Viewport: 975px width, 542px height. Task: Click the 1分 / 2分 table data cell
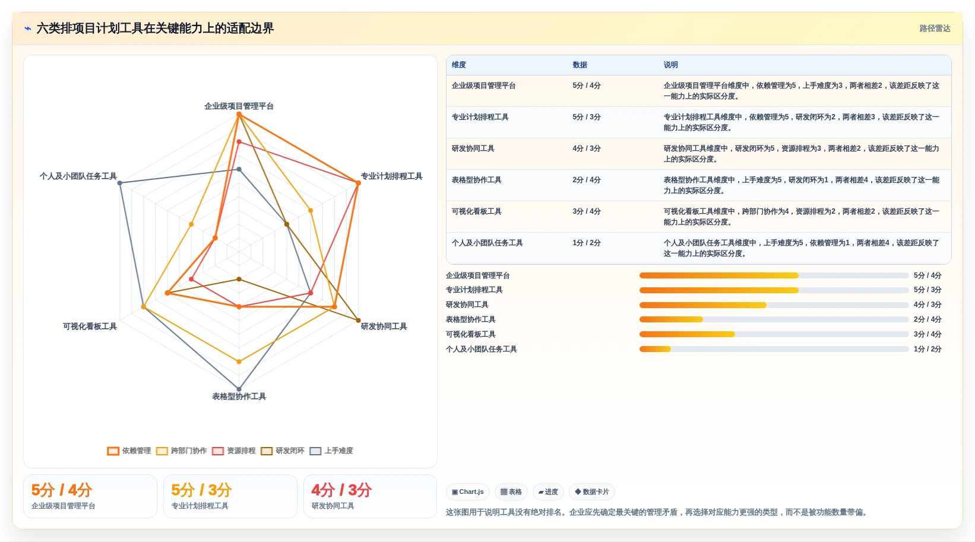[x=587, y=243]
